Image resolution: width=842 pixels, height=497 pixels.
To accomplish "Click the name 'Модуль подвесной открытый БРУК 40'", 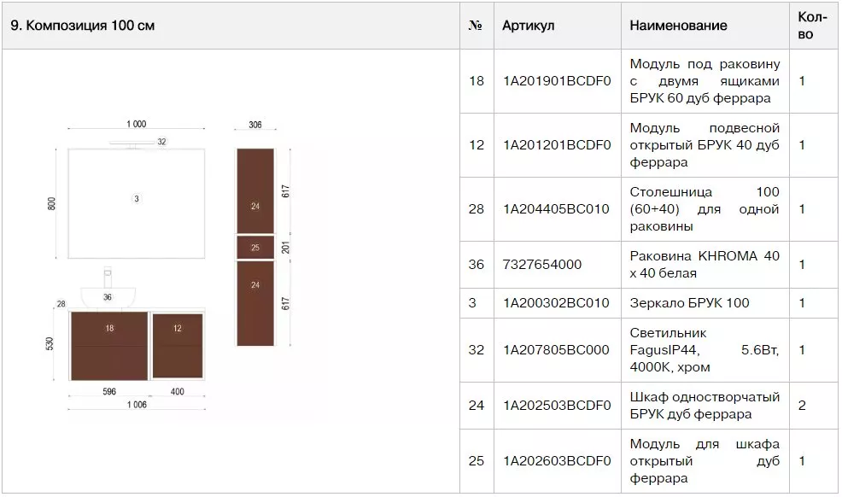I will point(704,137).
